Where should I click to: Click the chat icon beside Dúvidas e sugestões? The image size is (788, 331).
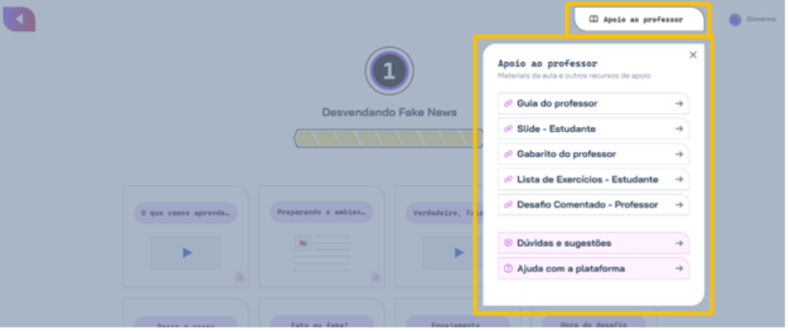point(508,243)
